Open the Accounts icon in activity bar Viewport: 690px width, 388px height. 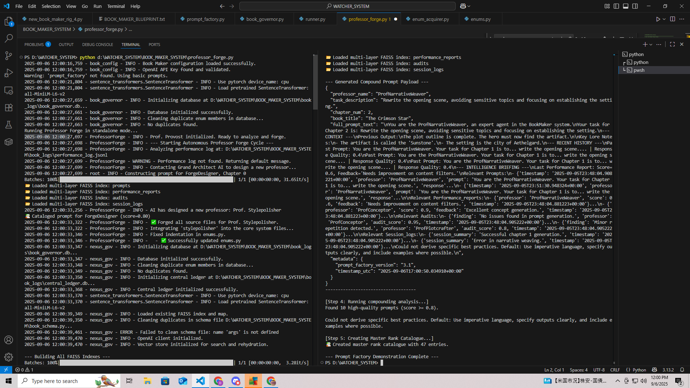(x=9, y=340)
